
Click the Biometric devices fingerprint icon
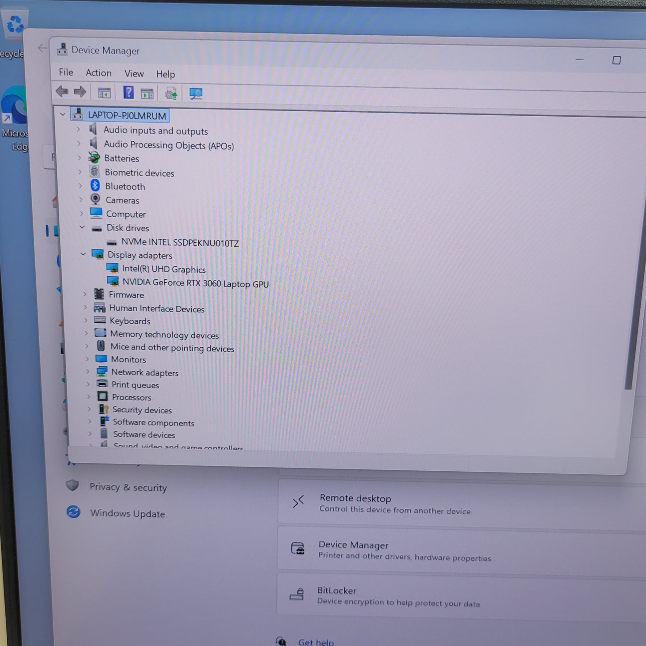(x=94, y=171)
